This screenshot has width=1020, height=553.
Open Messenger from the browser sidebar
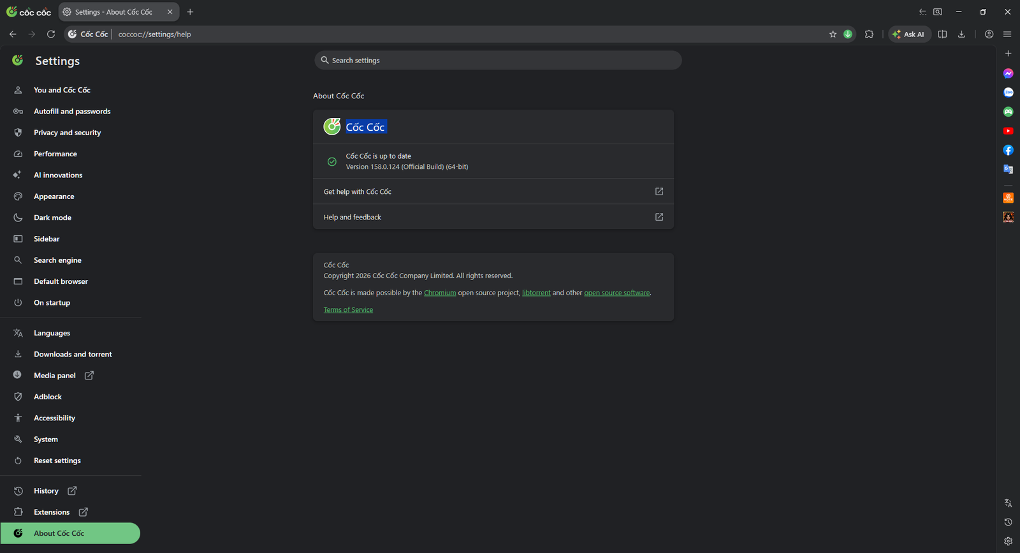[1008, 73]
